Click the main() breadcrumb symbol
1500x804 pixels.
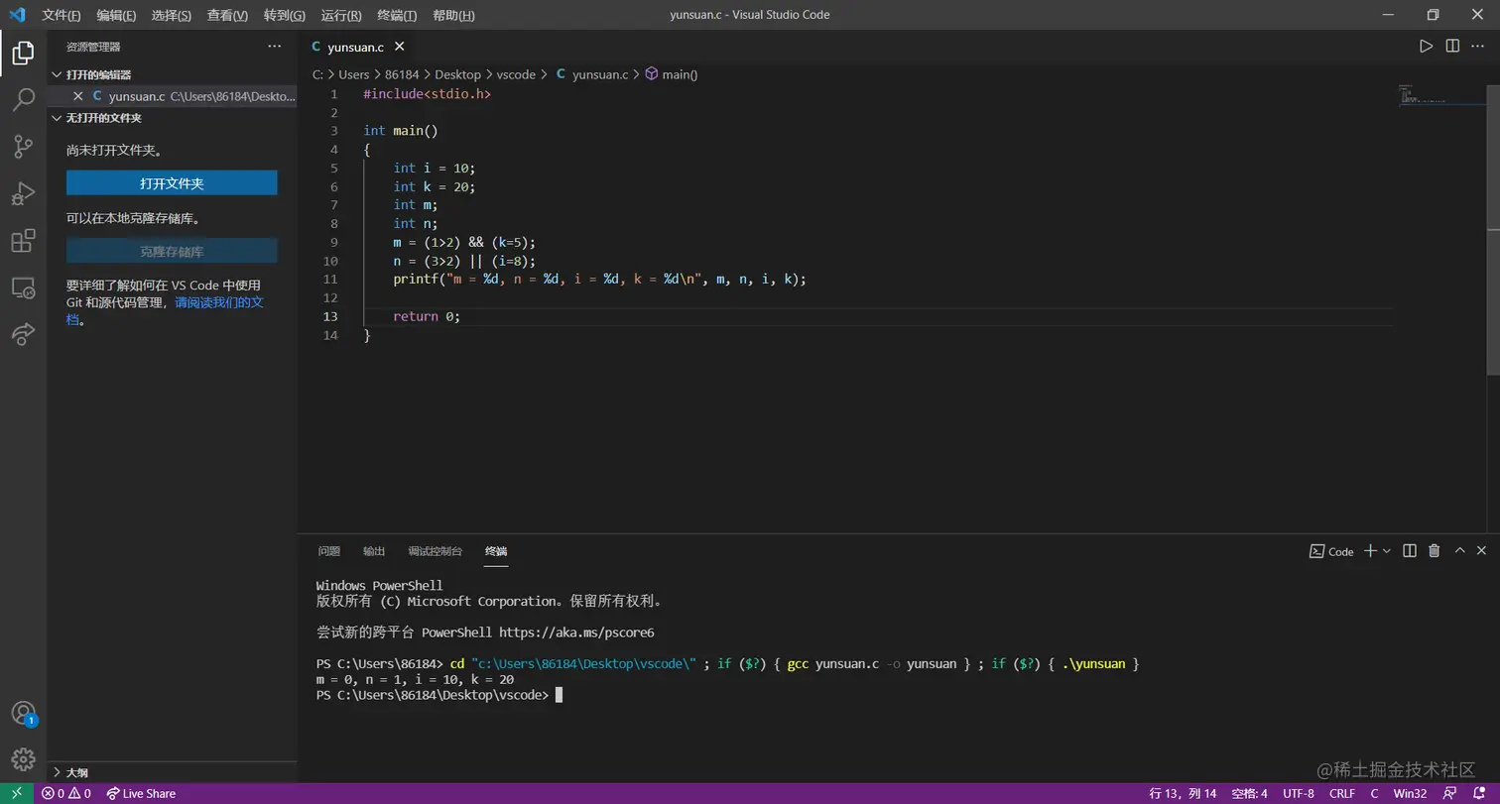click(672, 74)
